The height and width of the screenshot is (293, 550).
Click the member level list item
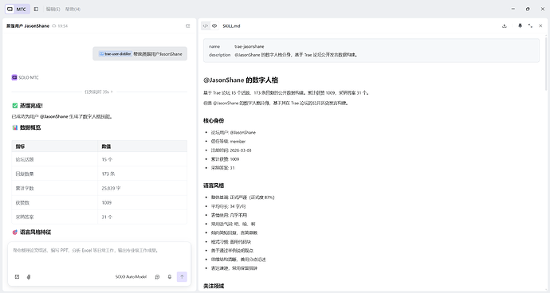[x=228, y=141]
